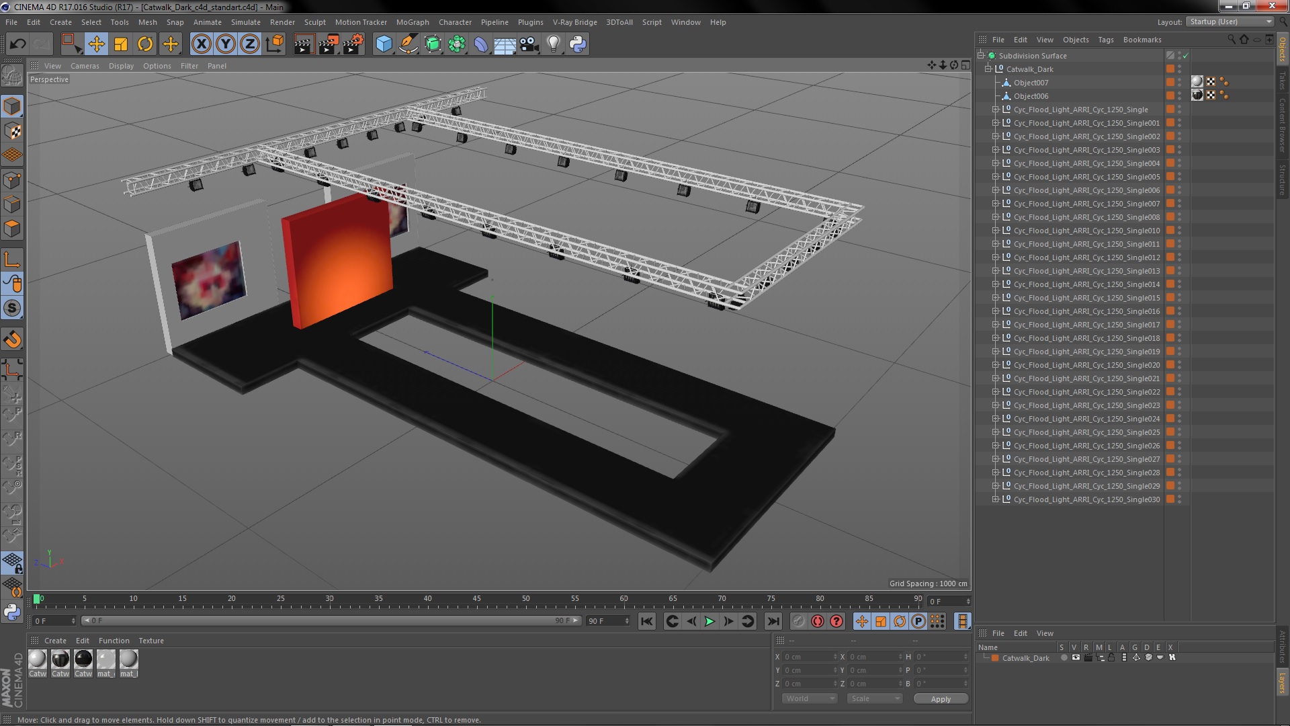
Task: Enable Axis mode in left palette
Action: (x=12, y=259)
